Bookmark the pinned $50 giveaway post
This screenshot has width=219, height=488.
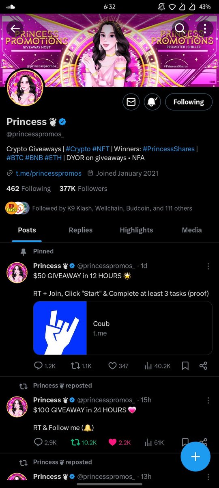[x=185, y=366]
